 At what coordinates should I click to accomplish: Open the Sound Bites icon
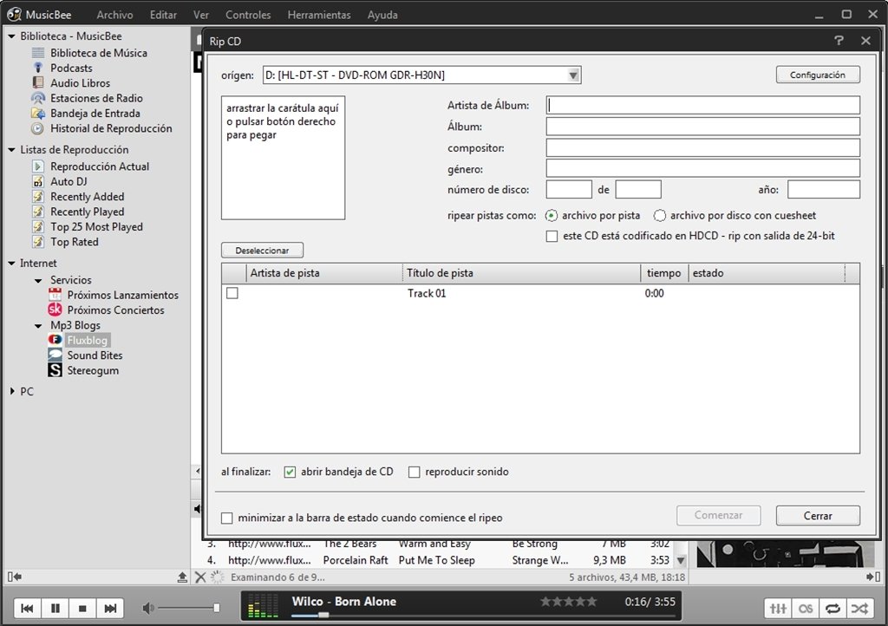tap(55, 355)
